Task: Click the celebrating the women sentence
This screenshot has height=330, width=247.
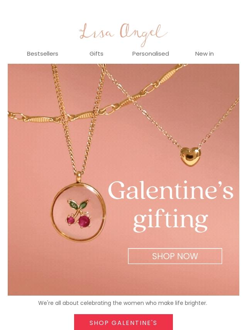Action: pos(123,303)
